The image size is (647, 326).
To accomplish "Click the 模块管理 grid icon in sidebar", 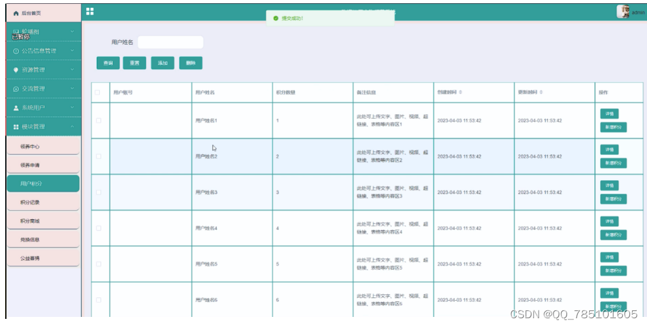I will [16, 126].
